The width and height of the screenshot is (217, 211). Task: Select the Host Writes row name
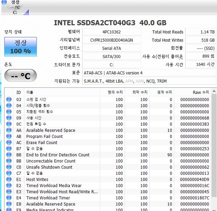[x=37, y=179]
